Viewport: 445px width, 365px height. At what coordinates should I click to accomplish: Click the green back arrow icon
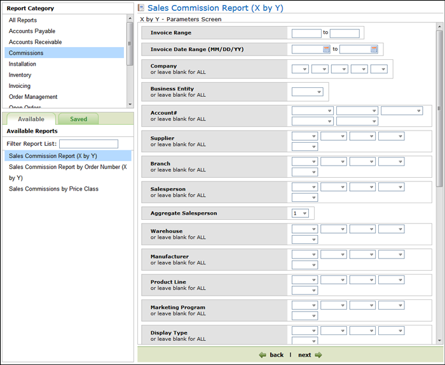pyautogui.click(x=263, y=355)
